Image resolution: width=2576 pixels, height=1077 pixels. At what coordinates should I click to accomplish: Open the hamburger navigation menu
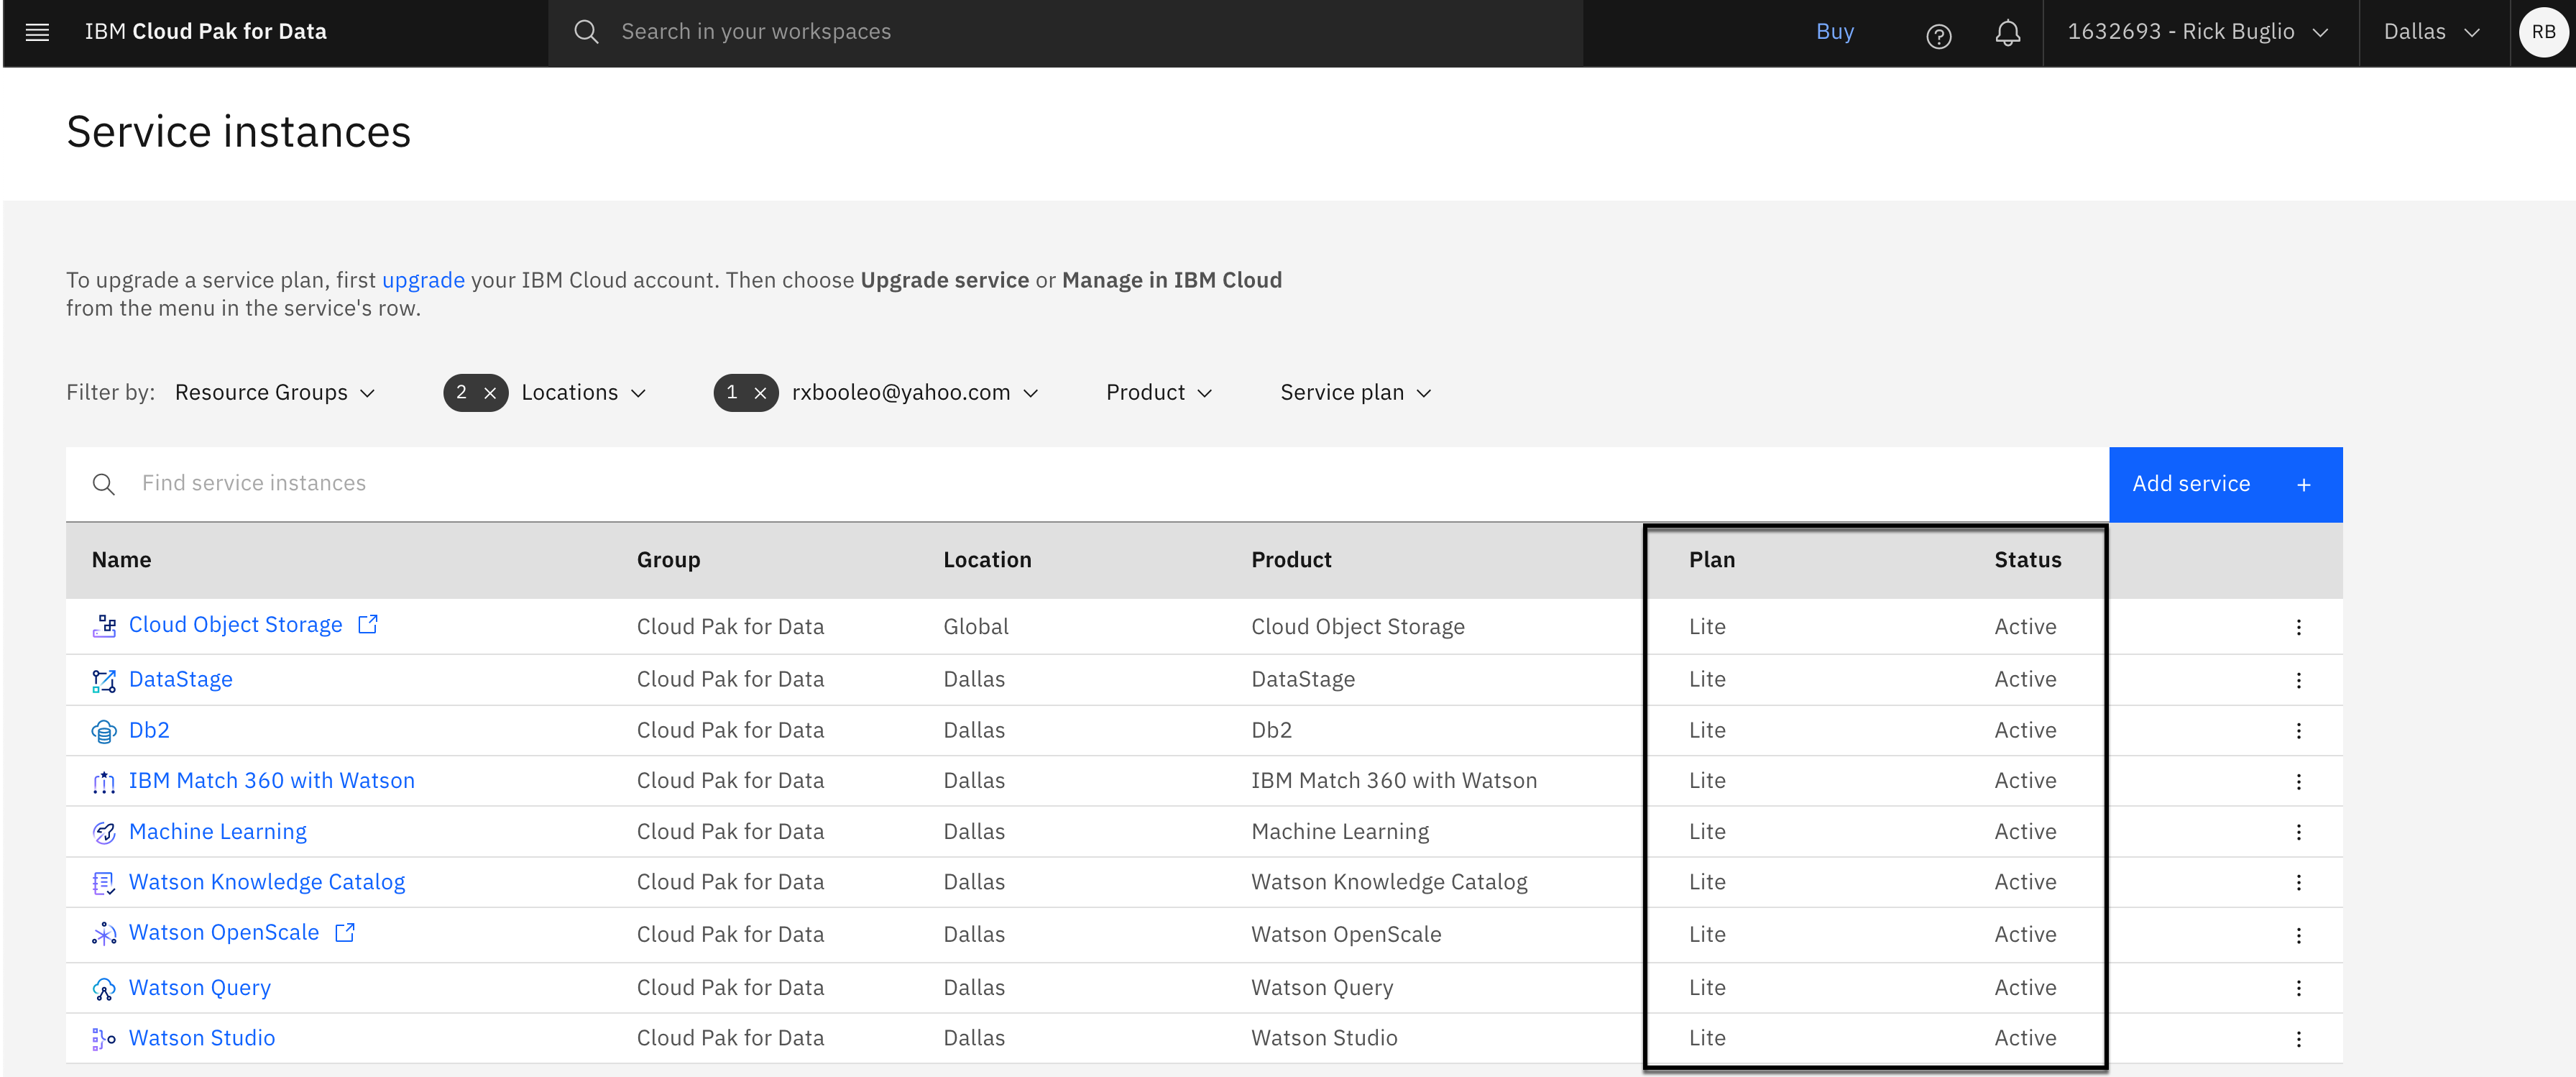37,32
